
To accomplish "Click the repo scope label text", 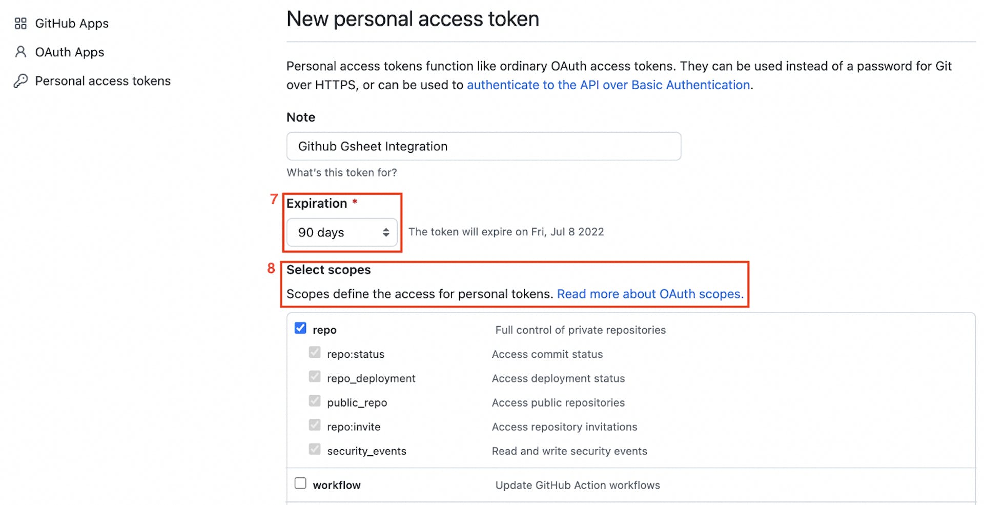I will click(x=324, y=329).
